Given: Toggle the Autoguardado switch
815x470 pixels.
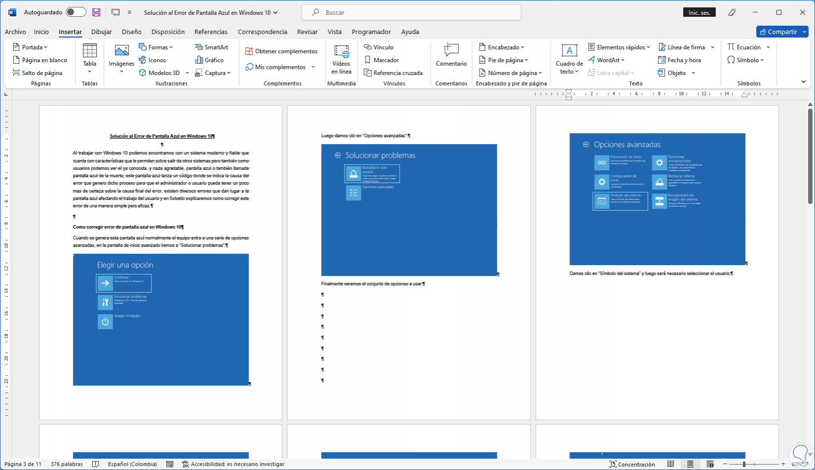Looking at the screenshot, I should 76,12.
